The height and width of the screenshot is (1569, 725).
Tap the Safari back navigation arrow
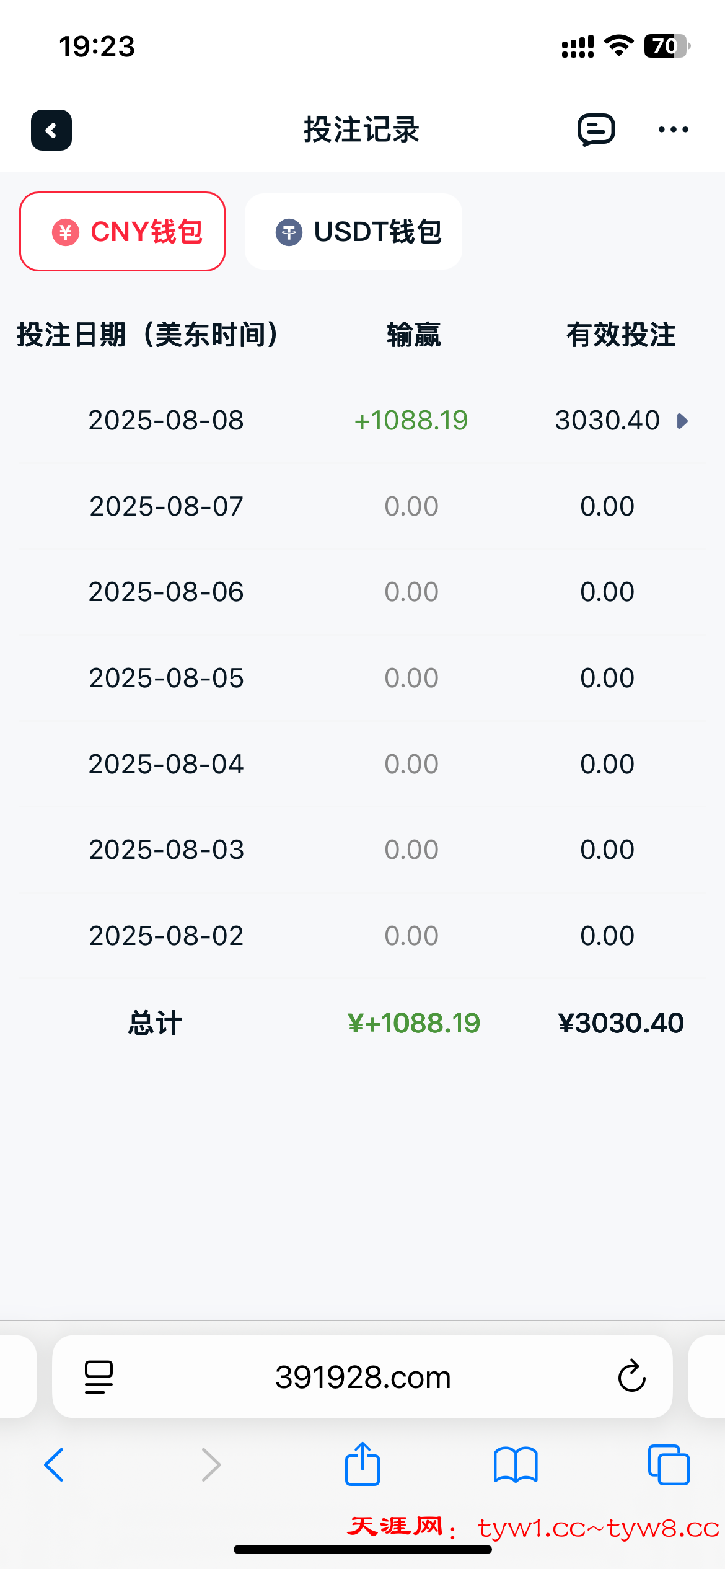(55, 1465)
